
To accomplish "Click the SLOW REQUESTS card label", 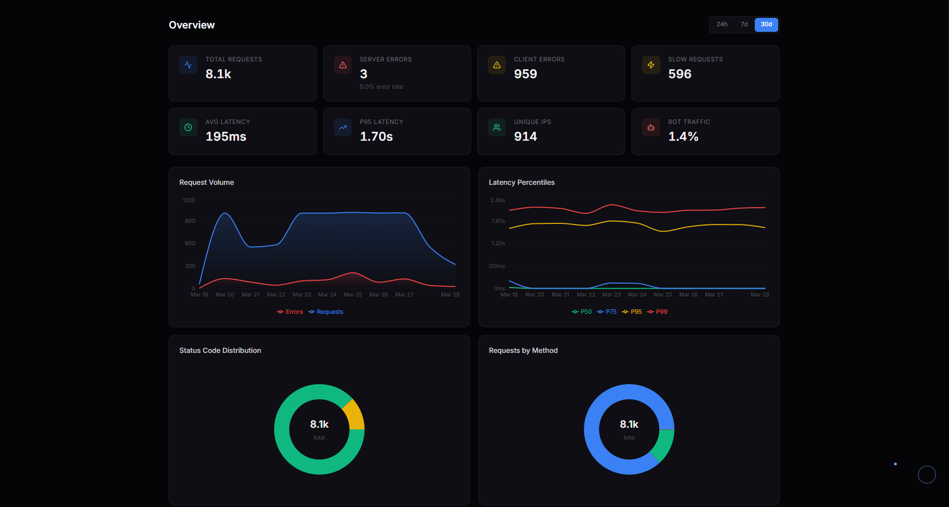I will 696,60.
